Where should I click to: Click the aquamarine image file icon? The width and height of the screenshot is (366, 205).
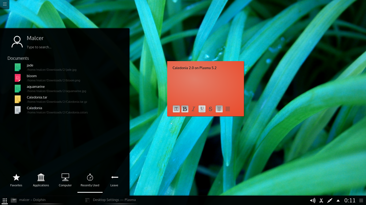(x=18, y=89)
